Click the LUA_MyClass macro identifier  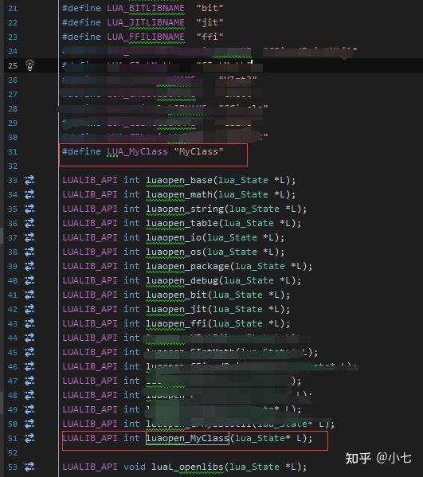tap(137, 151)
